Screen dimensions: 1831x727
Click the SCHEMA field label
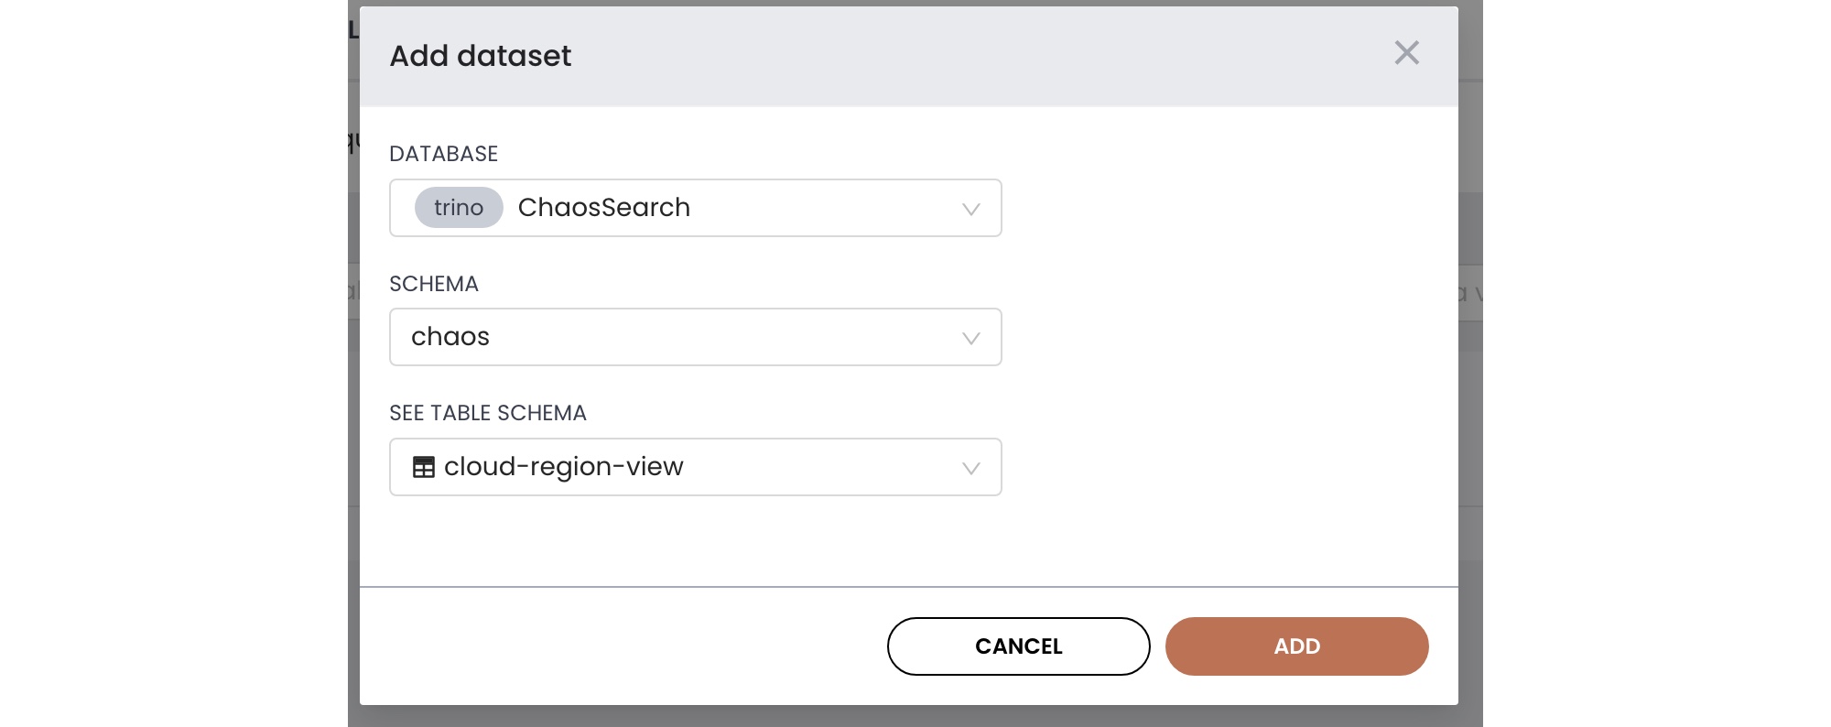coord(433,284)
